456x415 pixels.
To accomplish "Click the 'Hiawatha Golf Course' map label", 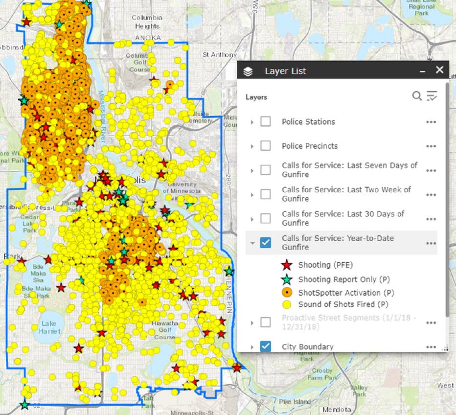I will [165, 330].
